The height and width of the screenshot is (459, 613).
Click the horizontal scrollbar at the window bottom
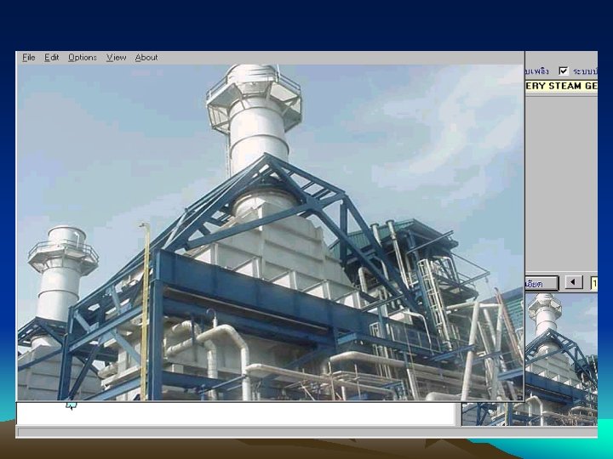(x=306, y=432)
